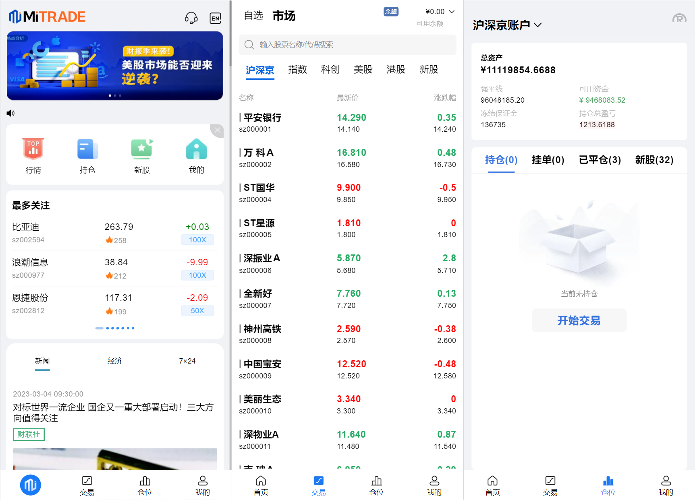Mute the banner audio speaker icon
The image size is (695, 500).
click(10, 113)
